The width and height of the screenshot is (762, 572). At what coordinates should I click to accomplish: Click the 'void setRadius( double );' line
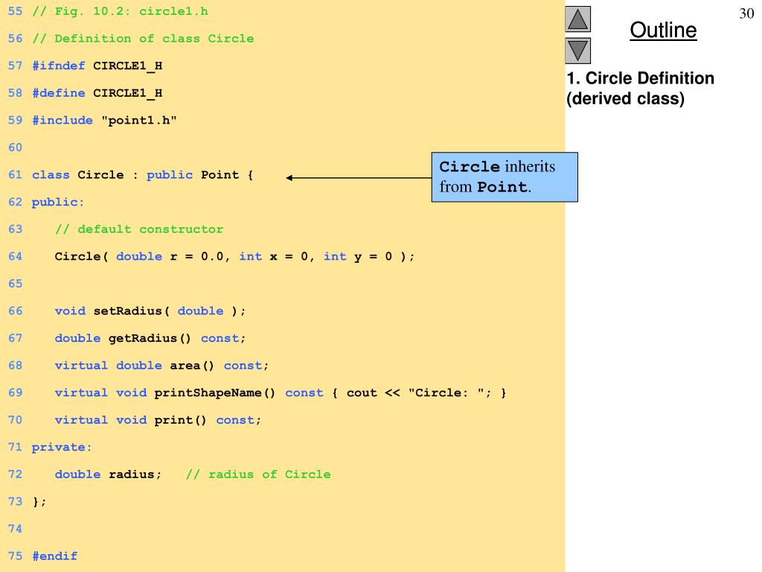[x=150, y=311]
